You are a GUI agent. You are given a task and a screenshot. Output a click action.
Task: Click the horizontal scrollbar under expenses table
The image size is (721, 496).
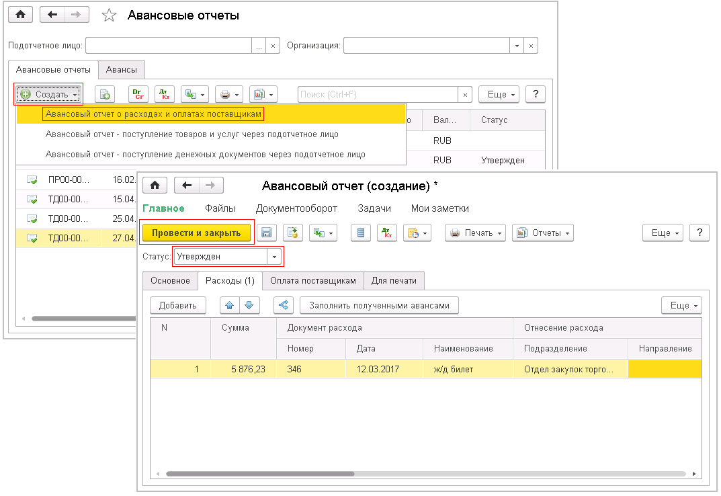point(260,474)
